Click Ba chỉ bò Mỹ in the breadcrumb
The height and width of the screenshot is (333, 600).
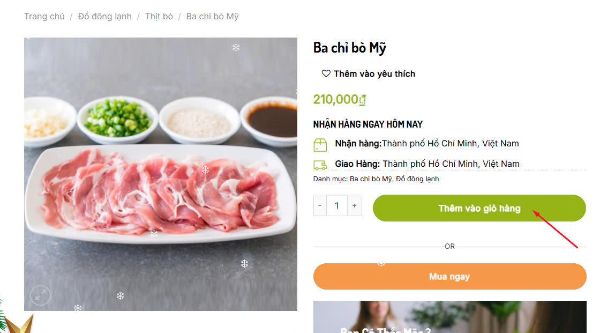point(212,16)
